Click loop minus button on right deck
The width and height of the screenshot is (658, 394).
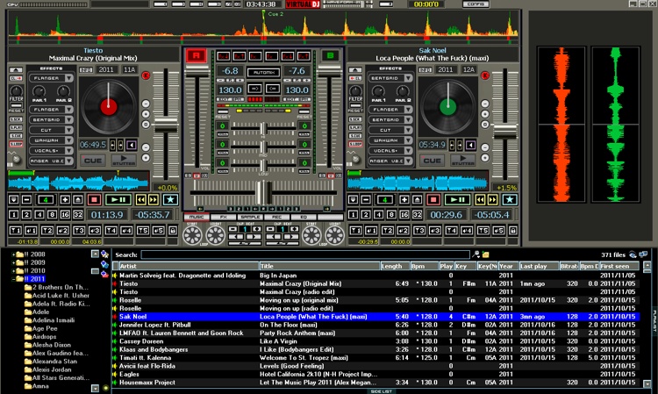coord(366,200)
